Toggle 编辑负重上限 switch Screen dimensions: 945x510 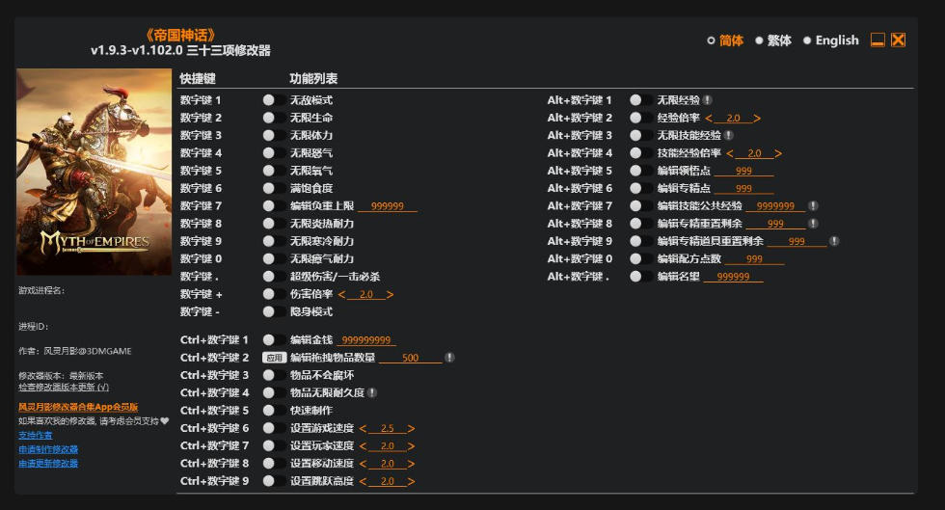click(274, 205)
